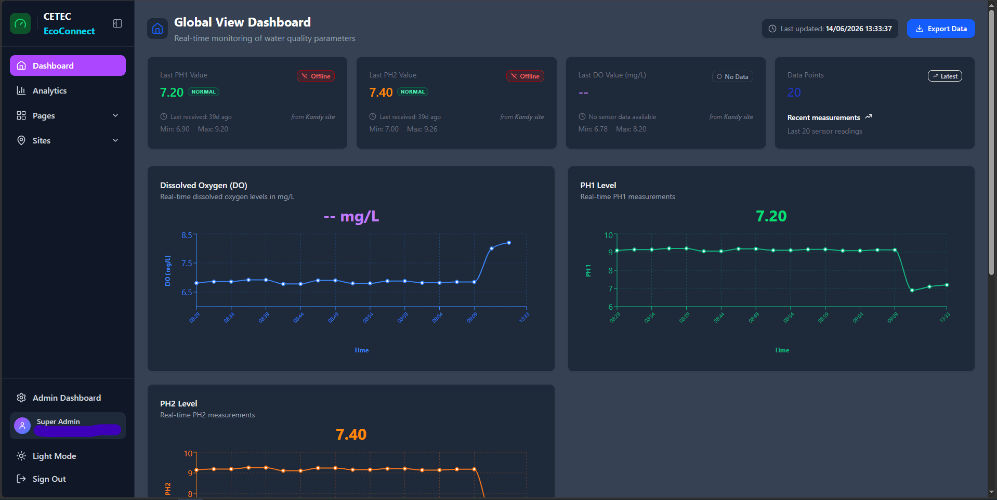Open the Admin Dashboard link
The image size is (997, 500).
click(x=68, y=398)
